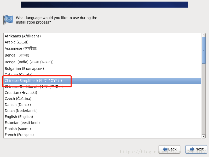209x157 pixels.
Task: Select Bengali(India) language option
Action: point(102,62)
